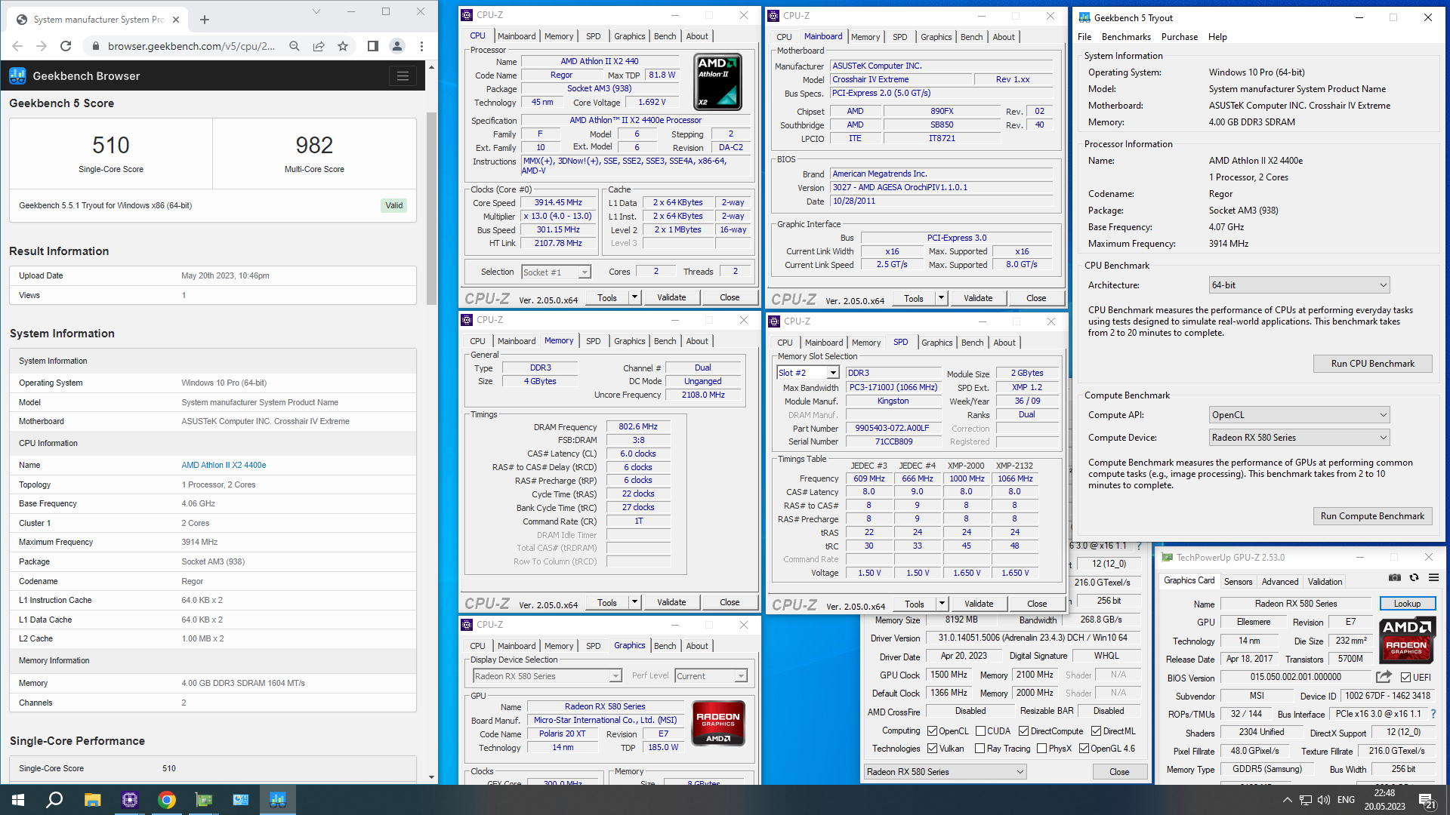Open Purchase menu in Geekbench 5
The height and width of the screenshot is (815, 1450).
1179,37
